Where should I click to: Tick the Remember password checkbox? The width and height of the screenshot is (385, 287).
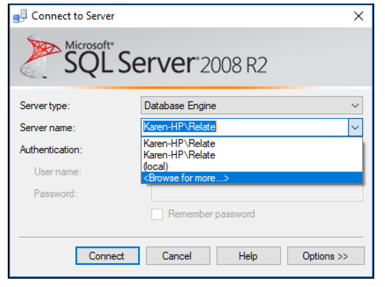(157, 214)
